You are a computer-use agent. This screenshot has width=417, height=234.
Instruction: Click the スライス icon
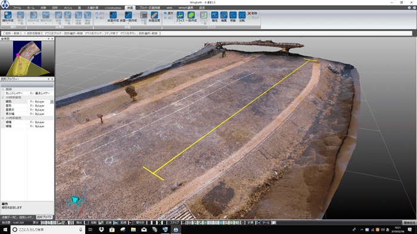pos(180,17)
